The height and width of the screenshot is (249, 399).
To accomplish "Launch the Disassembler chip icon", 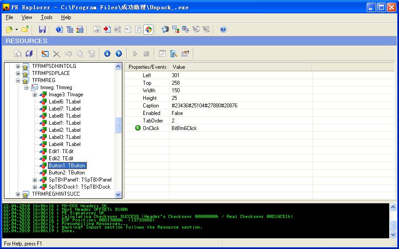I will click(x=165, y=30).
